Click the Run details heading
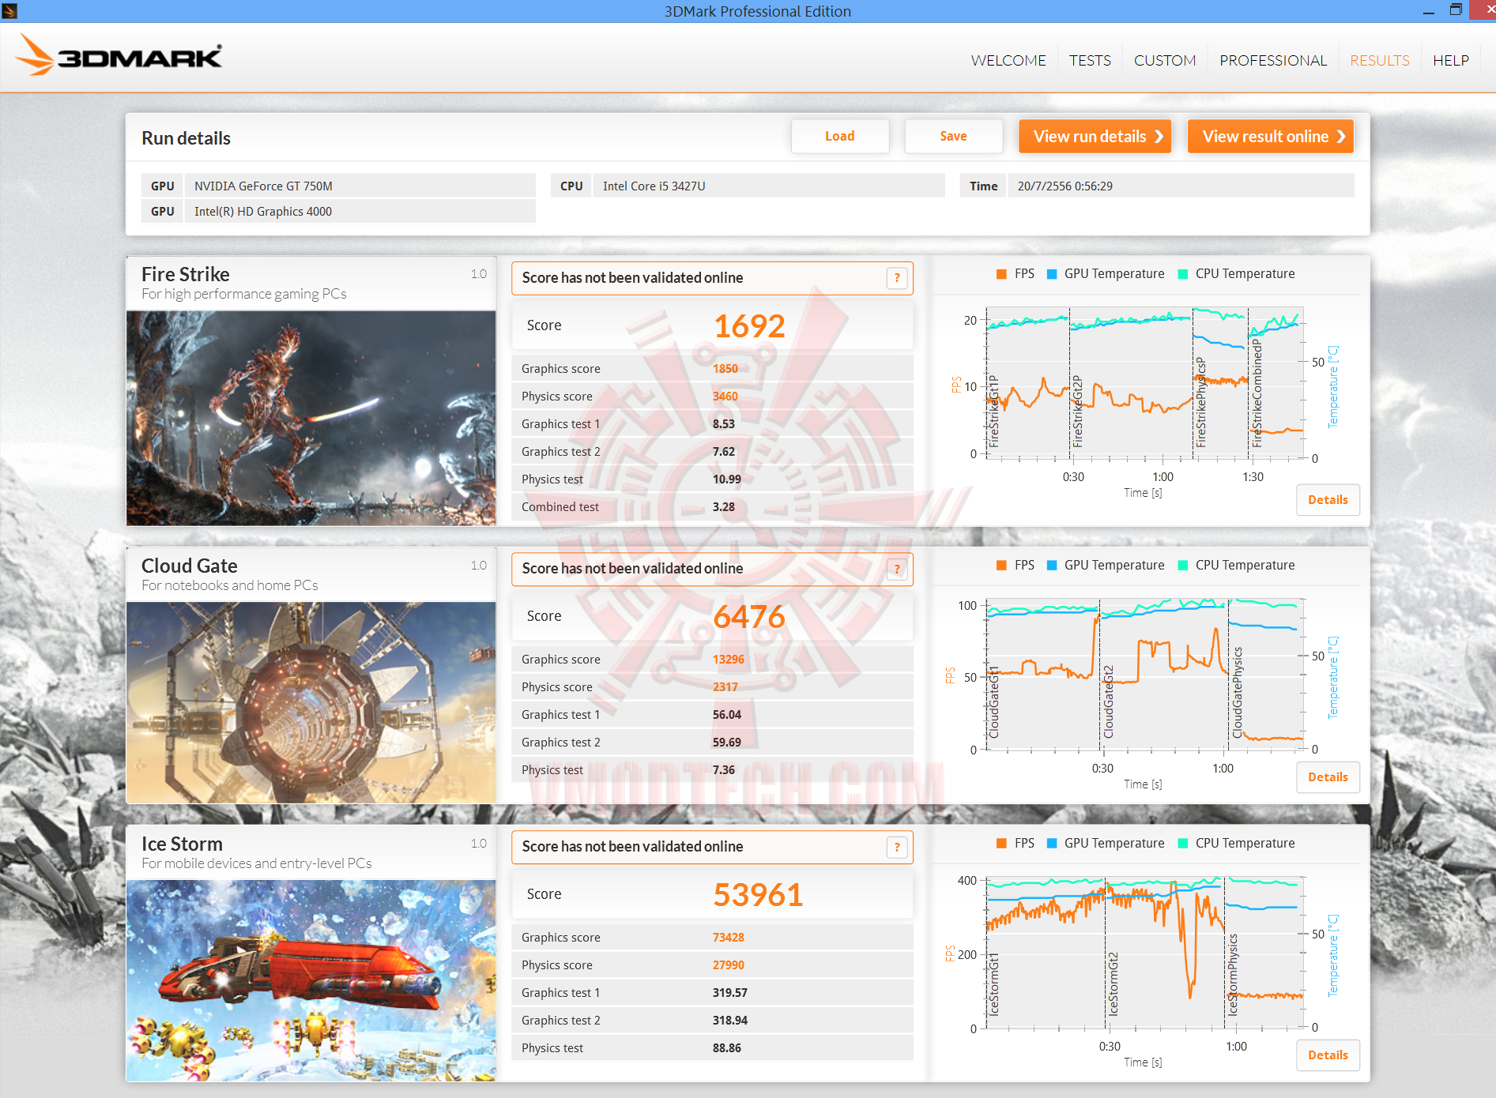Image resolution: width=1496 pixels, height=1098 pixels. pyautogui.click(x=186, y=138)
